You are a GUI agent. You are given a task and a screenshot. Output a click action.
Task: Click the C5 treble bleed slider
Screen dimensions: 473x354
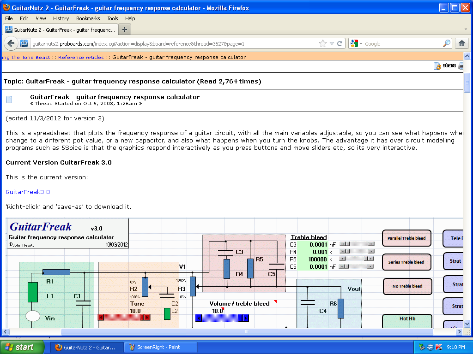pos(356,266)
